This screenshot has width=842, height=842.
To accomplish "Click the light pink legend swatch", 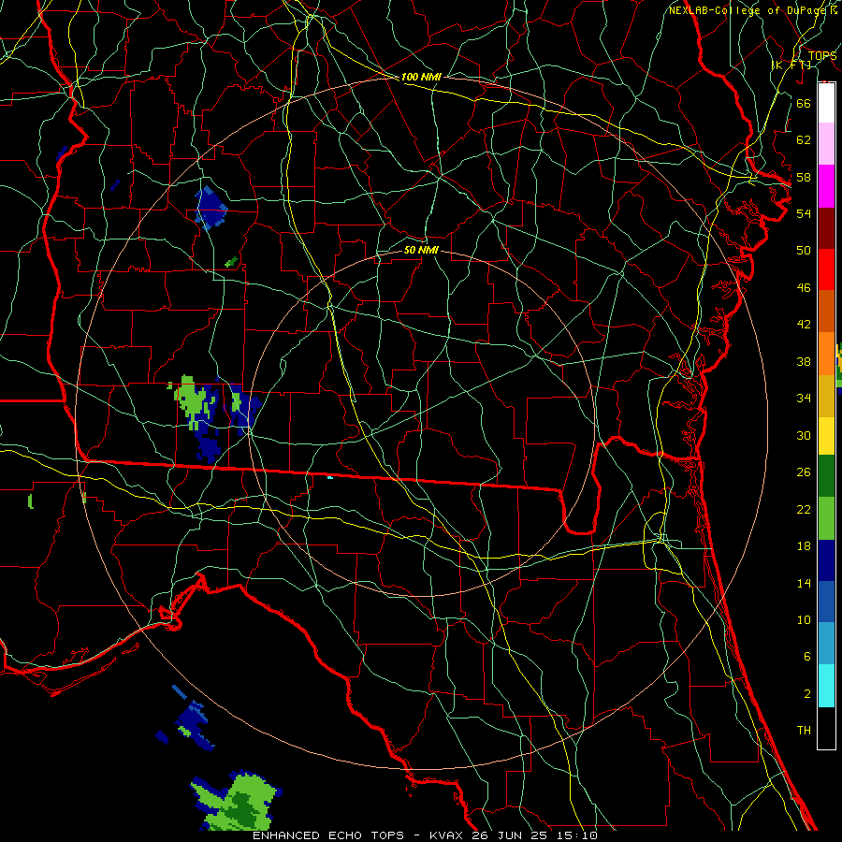I will point(826,144).
